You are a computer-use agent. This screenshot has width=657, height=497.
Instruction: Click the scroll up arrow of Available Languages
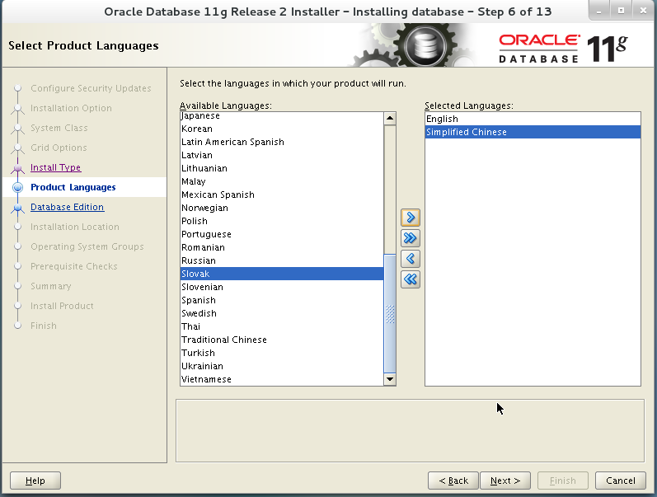click(390, 118)
